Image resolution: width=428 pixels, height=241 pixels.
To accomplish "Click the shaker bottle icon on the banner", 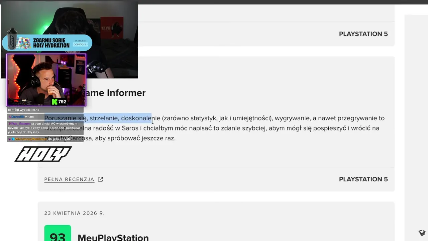I will [12, 39].
